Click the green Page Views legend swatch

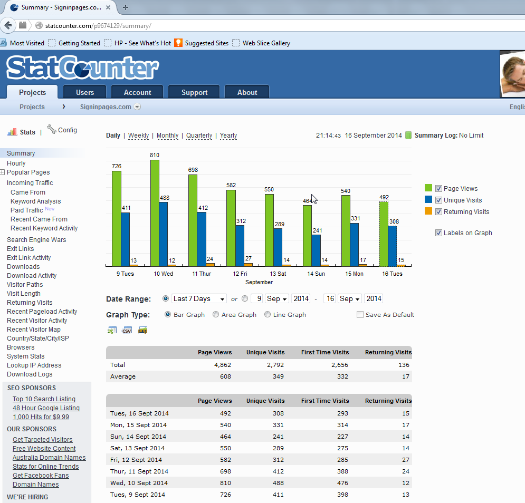428,188
